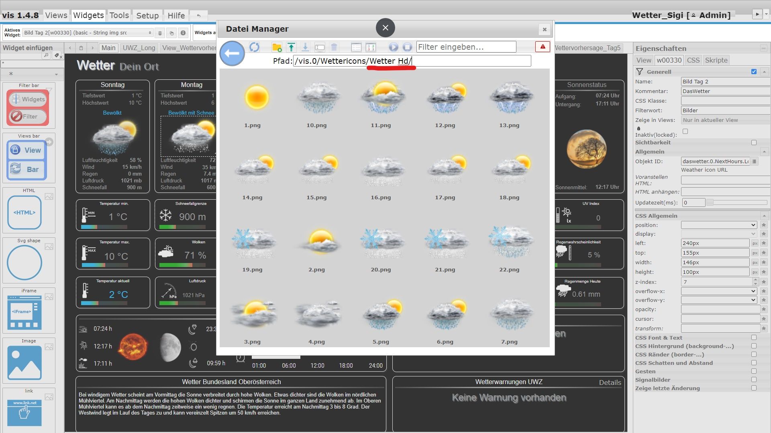Open the overflow-x dropdown
771x433 pixels.
click(x=719, y=291)
